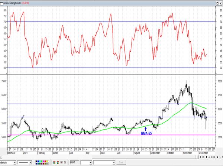Click the Trade button
223x166 pixels.
(x=121, y=162)
